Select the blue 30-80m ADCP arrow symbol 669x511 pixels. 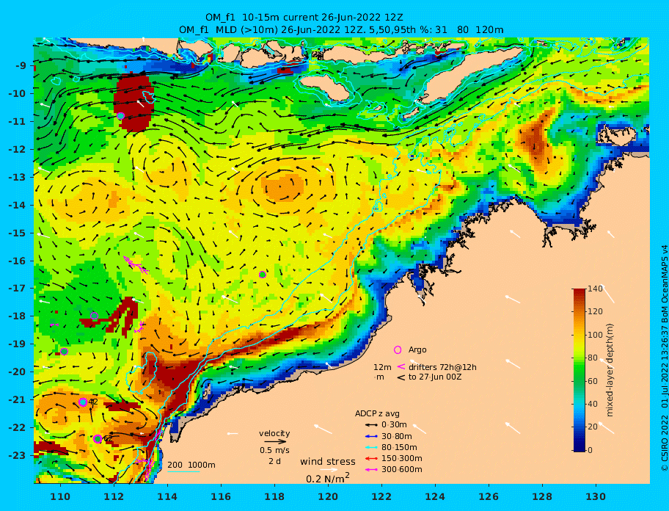click(371, 436)
